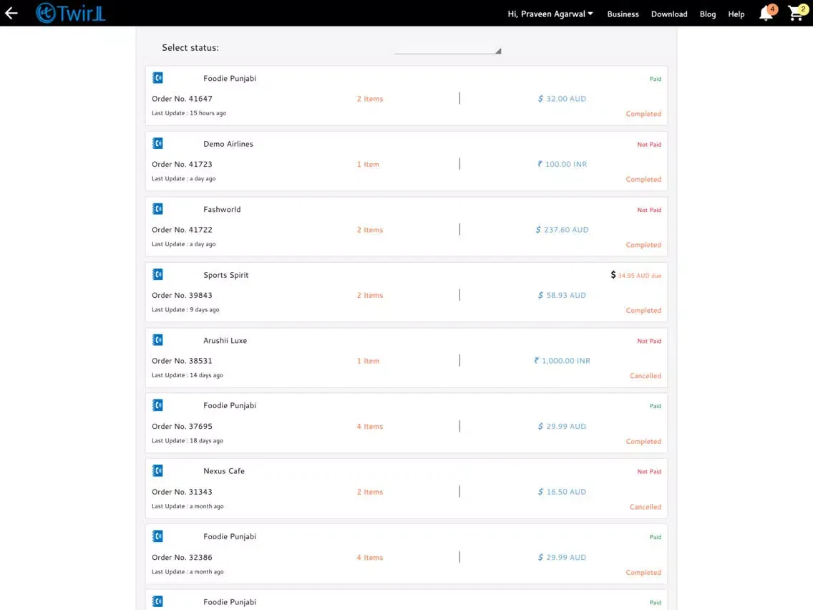Click Last Update 14 days ago text
Viewport: 813px width, 610px height.
[x=188, y=375]
